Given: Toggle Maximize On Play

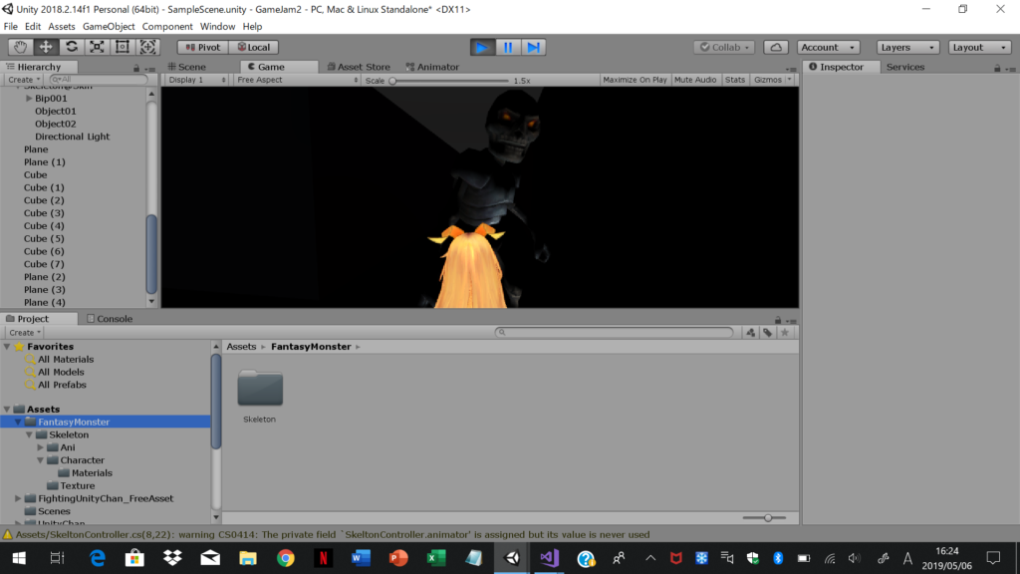Looking at the screenshot, I should pyautogui.click(x=635, y=80).
